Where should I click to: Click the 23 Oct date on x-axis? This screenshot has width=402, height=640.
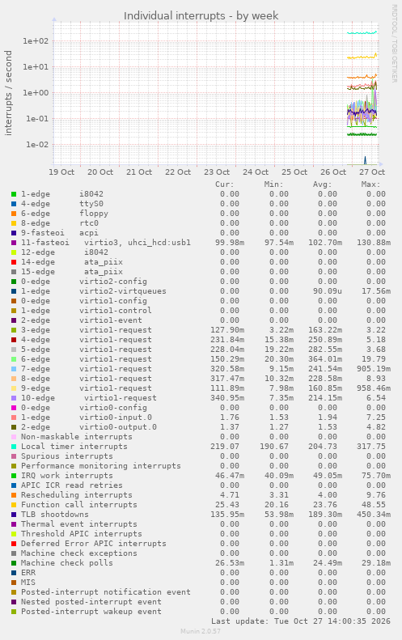(x=217, y=172)
